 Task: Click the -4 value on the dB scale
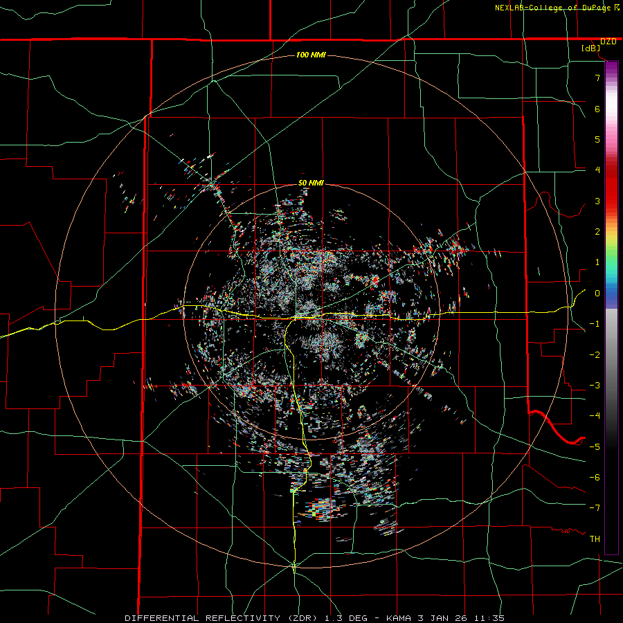595,416
